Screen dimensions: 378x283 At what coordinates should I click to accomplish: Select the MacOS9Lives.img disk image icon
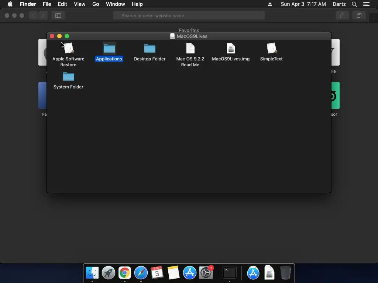click(x=231, y=48)
